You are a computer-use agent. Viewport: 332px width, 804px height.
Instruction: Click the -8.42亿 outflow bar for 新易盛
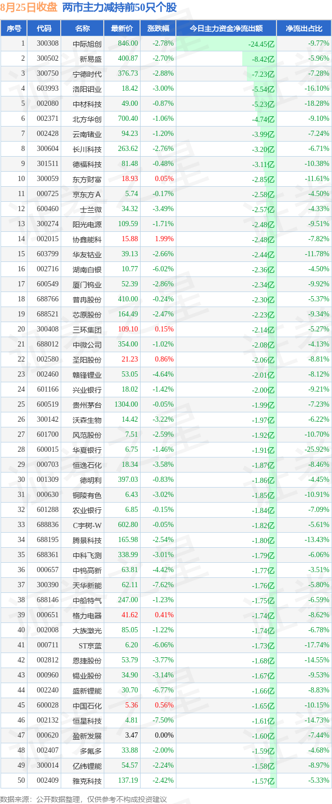[258, 59]
